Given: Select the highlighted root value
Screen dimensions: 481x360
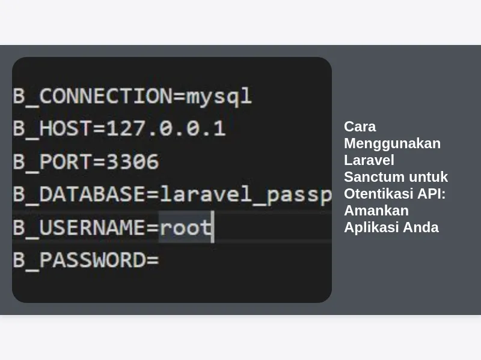Looking at the screenshot, I should (186, 228).
